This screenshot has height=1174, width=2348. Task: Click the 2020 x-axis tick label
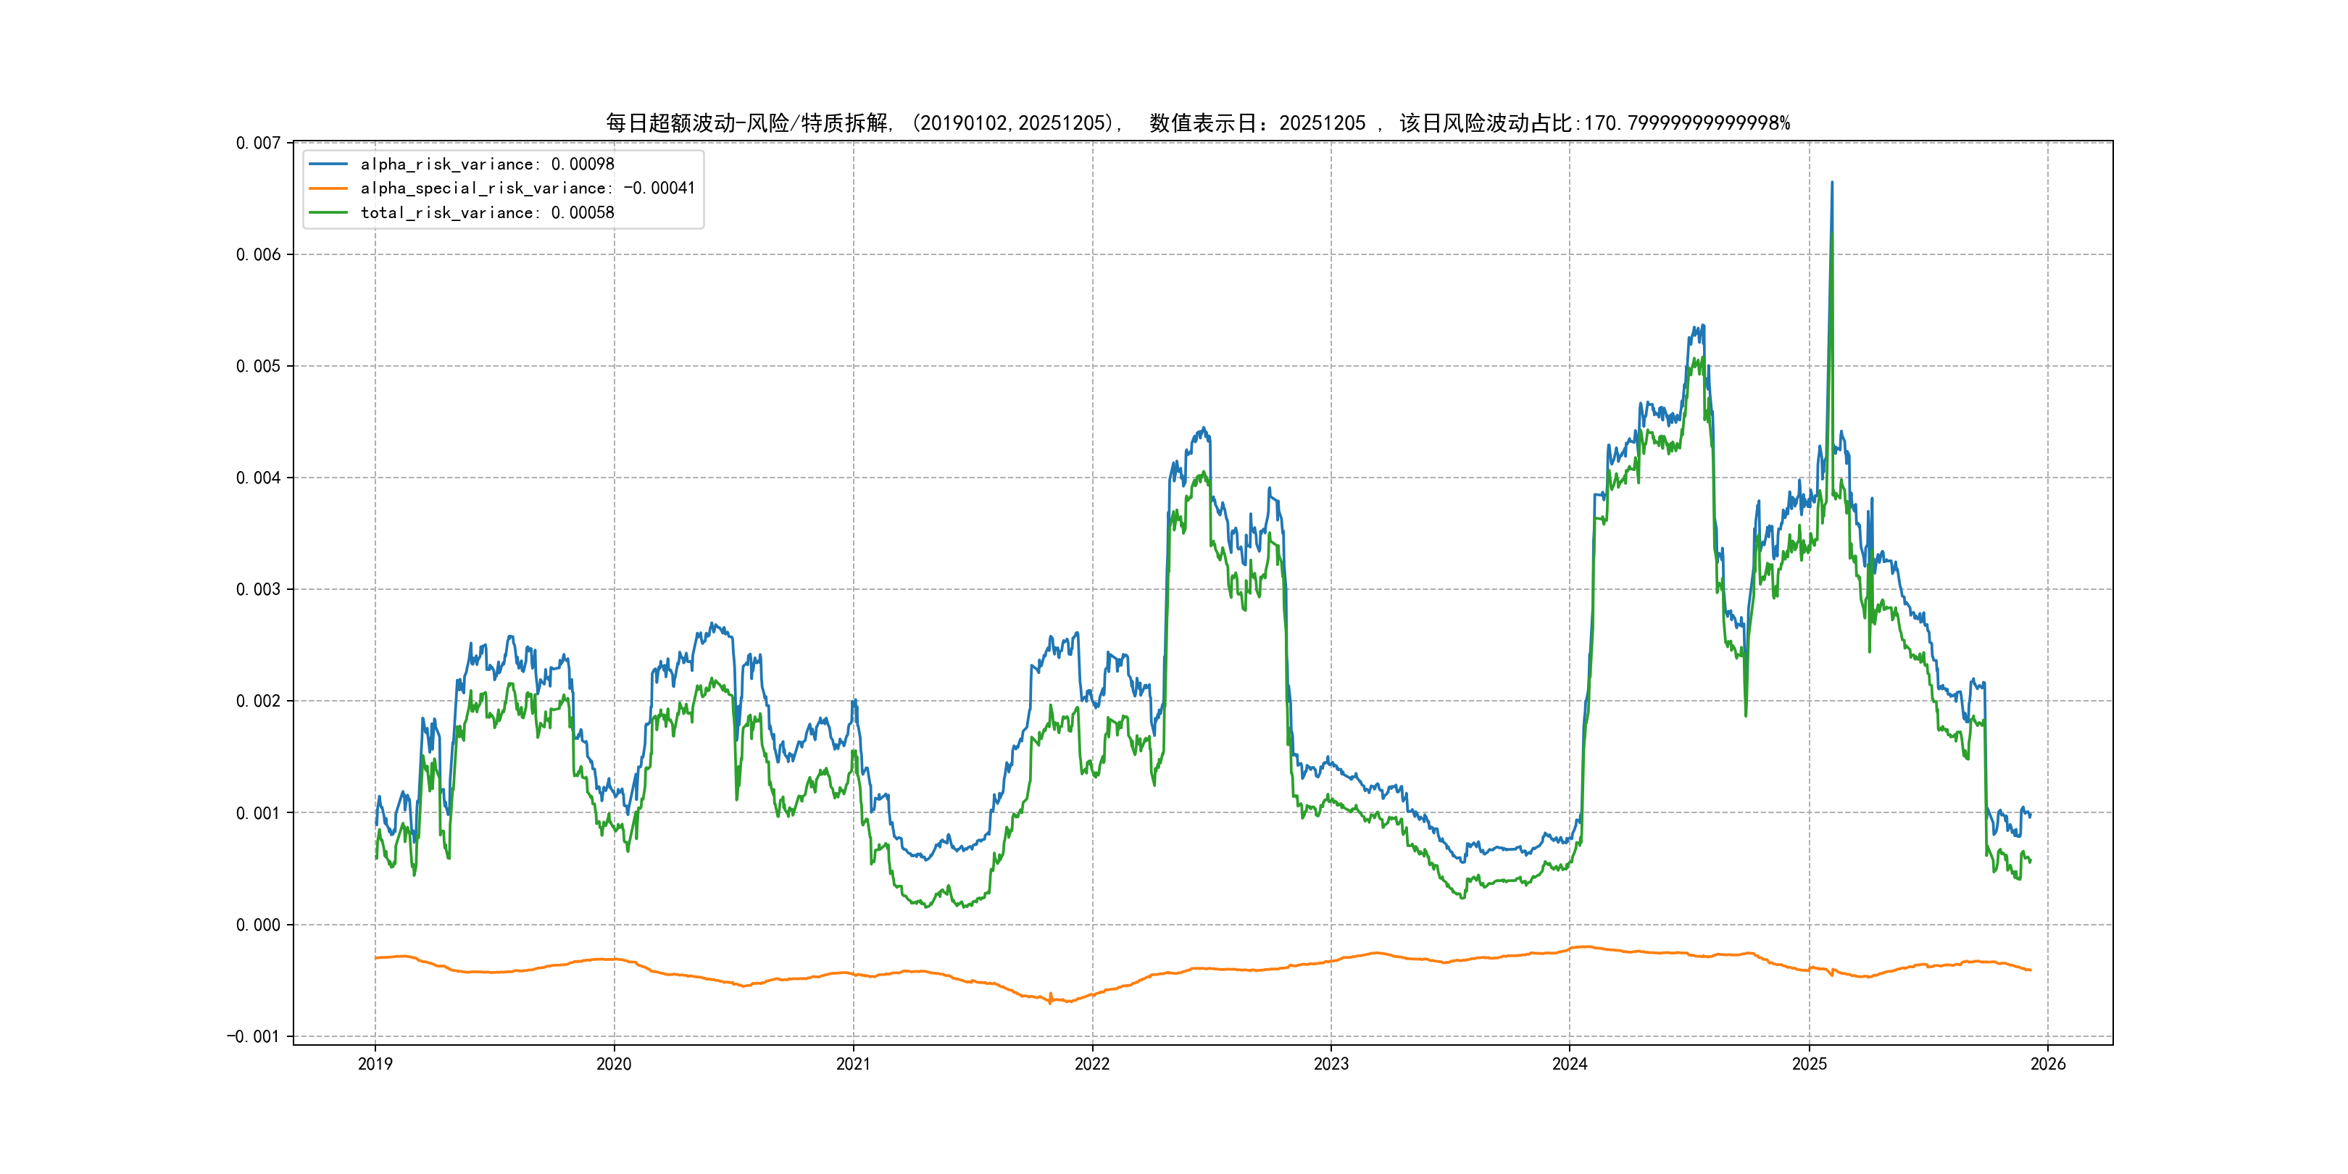pyautogui.click(x=613, y=1064)
